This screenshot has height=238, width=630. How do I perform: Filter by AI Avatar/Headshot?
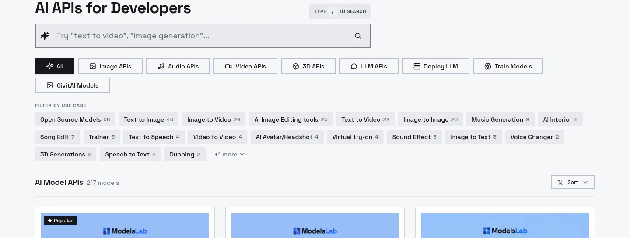pos(287,137)
